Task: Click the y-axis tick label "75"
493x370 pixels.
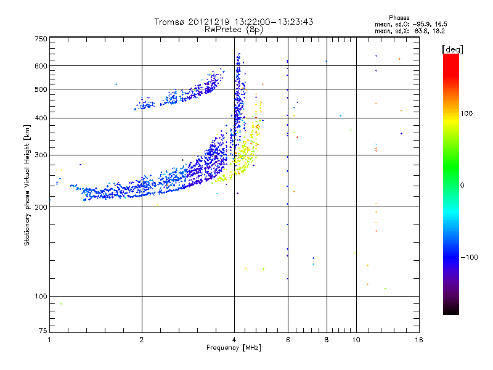Action: coord(43,331)
